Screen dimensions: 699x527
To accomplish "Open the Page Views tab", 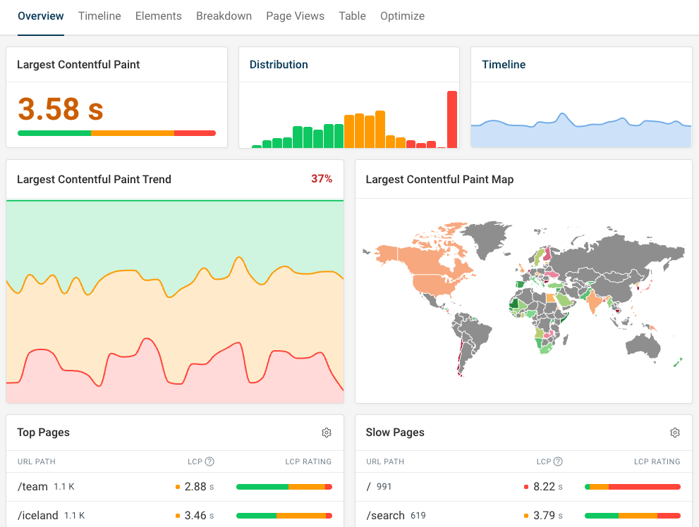I will [295, 15].
